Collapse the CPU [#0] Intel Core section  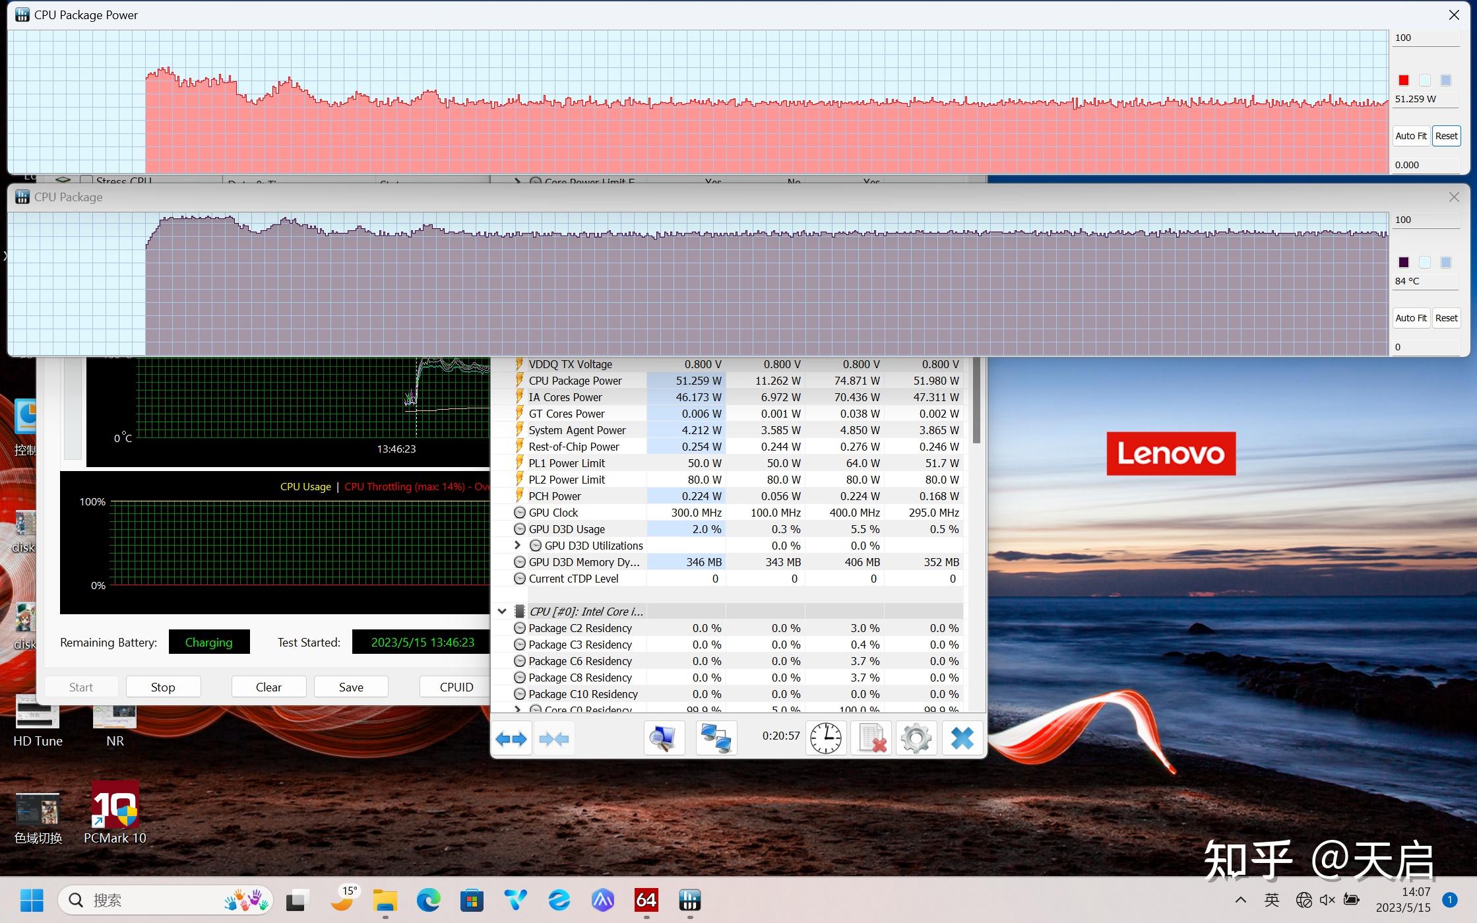click(502, 612)
